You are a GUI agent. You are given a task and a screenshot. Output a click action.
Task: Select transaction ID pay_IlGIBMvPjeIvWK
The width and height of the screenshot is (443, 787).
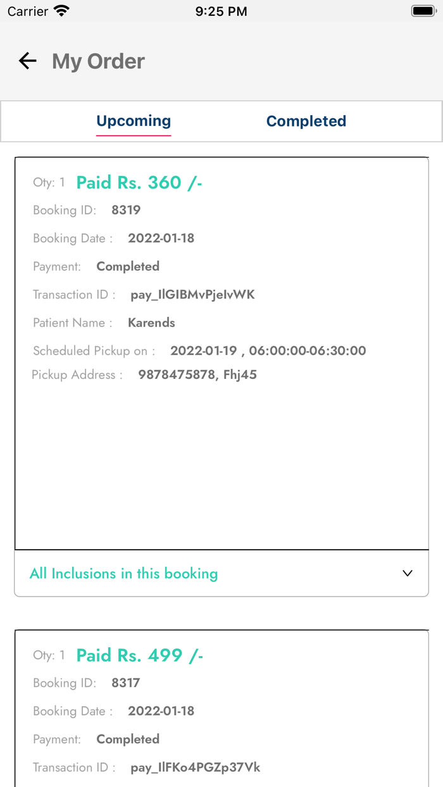tap(192, 294)
